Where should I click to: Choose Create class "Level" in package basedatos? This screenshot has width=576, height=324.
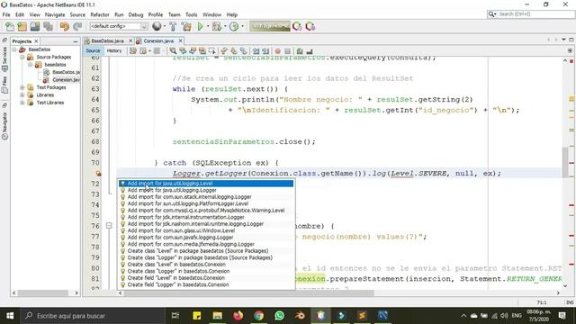206,251
